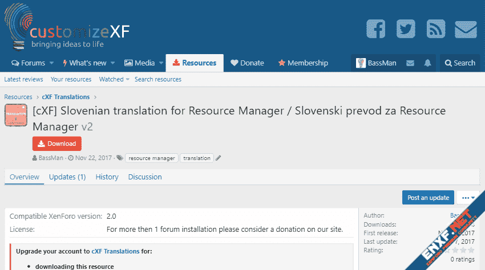Switch to the Discussion tab
The width and height of the screenshot is (485, 270).
coord(145,177)
